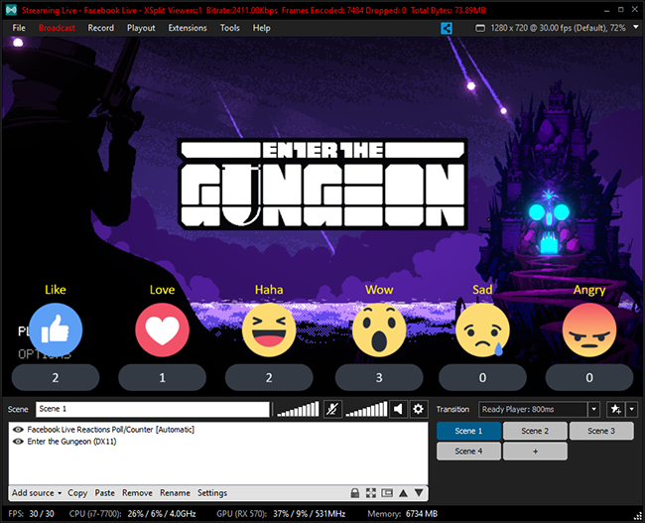Screen dimensions: 645x523
Task: Select Enter the Gungeon (DX11) source
Action: [x=71, y=442]
